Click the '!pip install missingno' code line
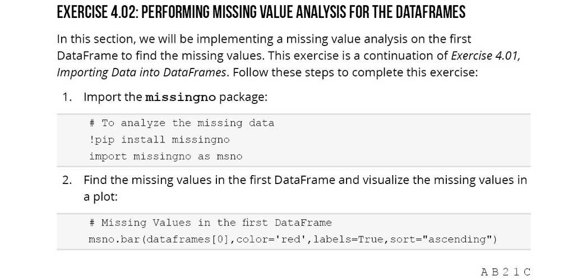The width and height of the screenshot is (587, 280). 159,140
